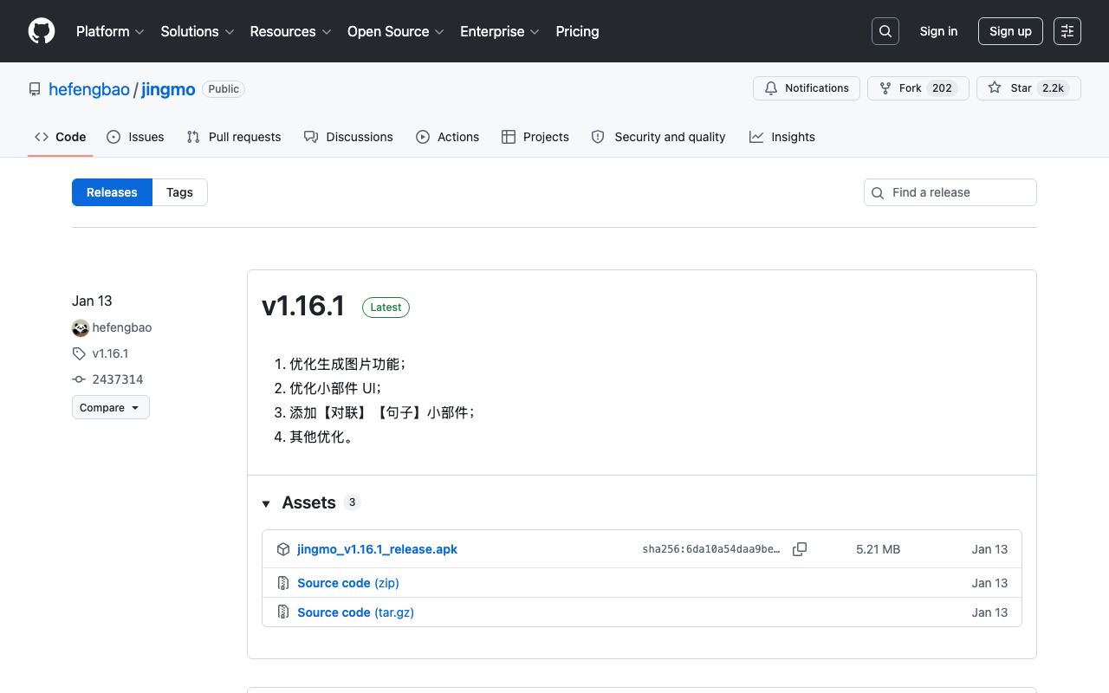Image resolution: width=1109 pixels, height=693 pixels.
Task: Copy the sha256 hash of the apk
Action: [800, 549]
